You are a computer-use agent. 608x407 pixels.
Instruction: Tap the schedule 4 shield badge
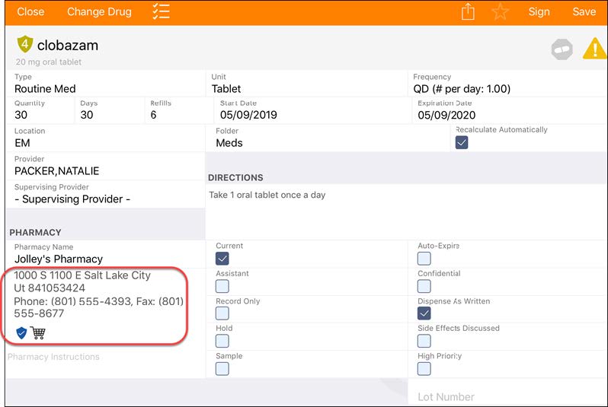[x=25, y=44]
